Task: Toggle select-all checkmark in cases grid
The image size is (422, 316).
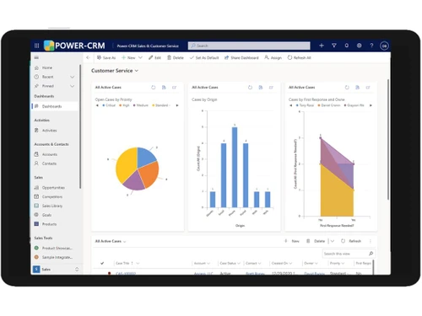Action: coord(102,263)
